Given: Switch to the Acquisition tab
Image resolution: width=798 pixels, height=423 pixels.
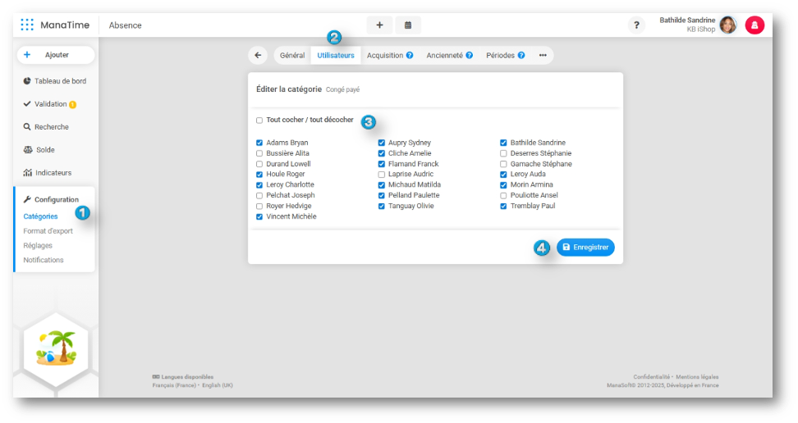Looking at the screenshot, I should tap(385, 56).
